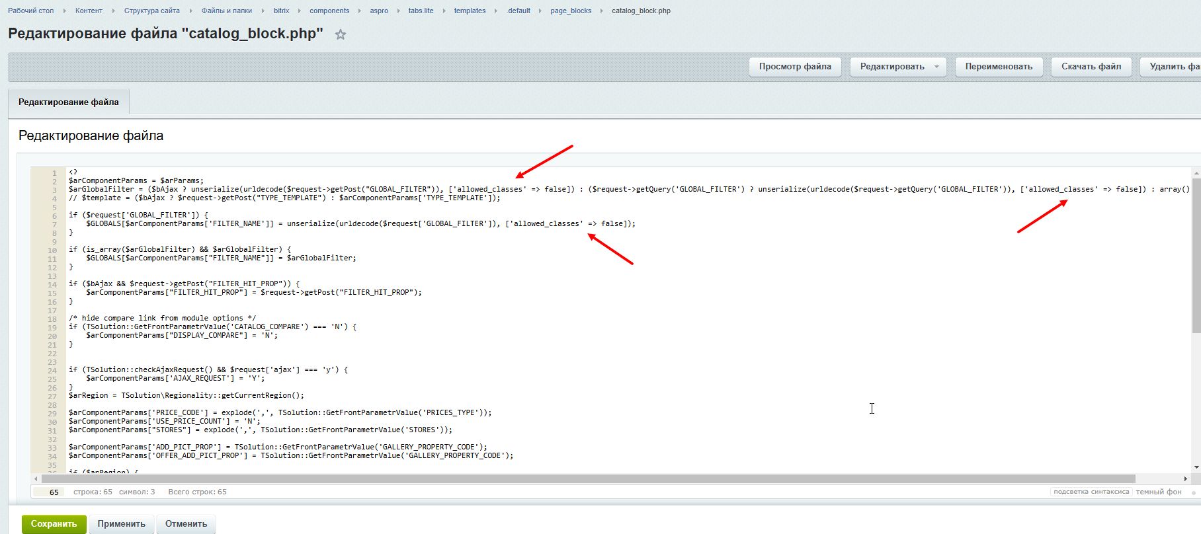Image resolution: width=1201 pixels, height=534 pixels.
Task: Expand breadcrumb arrow after 'components'
Action: pyautogui.click(x=360, y=11)
